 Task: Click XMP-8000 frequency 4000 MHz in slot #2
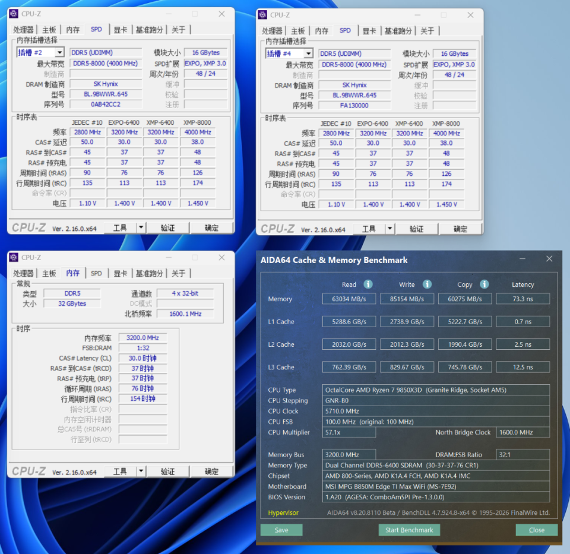pos(198,132)
